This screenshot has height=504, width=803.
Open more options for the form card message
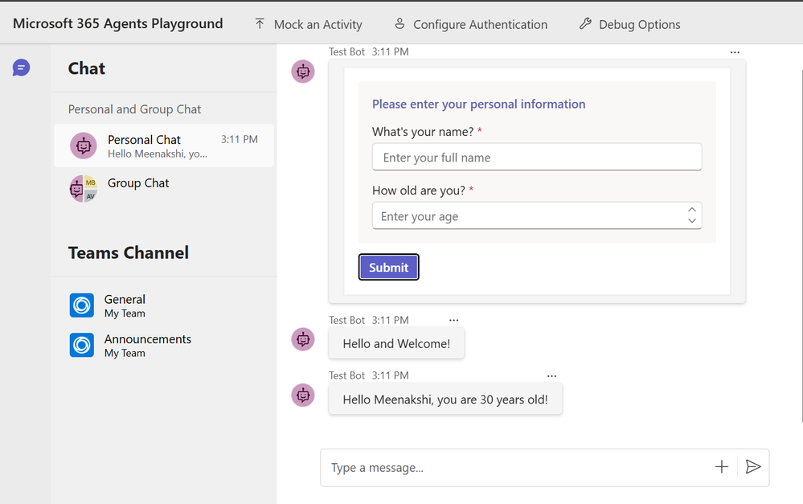coord(735,52)
